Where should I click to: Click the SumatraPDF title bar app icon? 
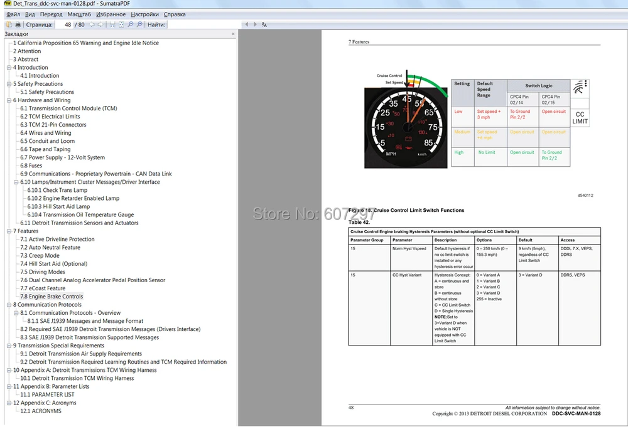coord(8,4)
